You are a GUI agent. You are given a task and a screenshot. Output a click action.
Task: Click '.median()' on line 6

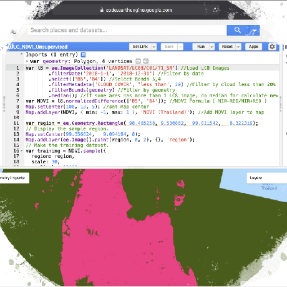click(x=63, y=95)
